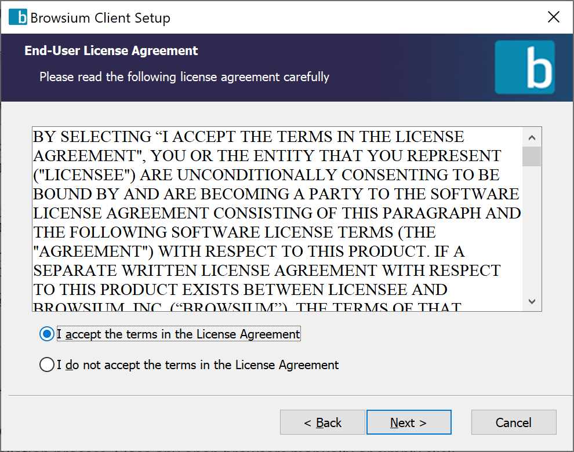Click the scrollbar down arrow in license box
574x452 pixels.
click(x=532, y=301)
